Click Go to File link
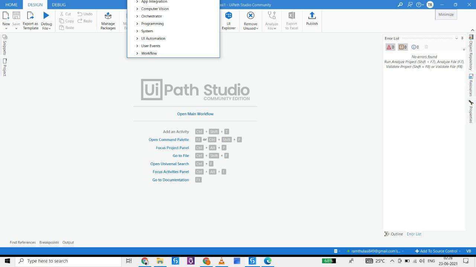 (x=181, y=156)
